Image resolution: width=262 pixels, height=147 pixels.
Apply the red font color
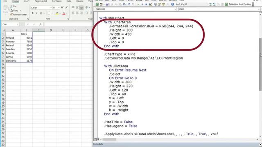point(64,13)
